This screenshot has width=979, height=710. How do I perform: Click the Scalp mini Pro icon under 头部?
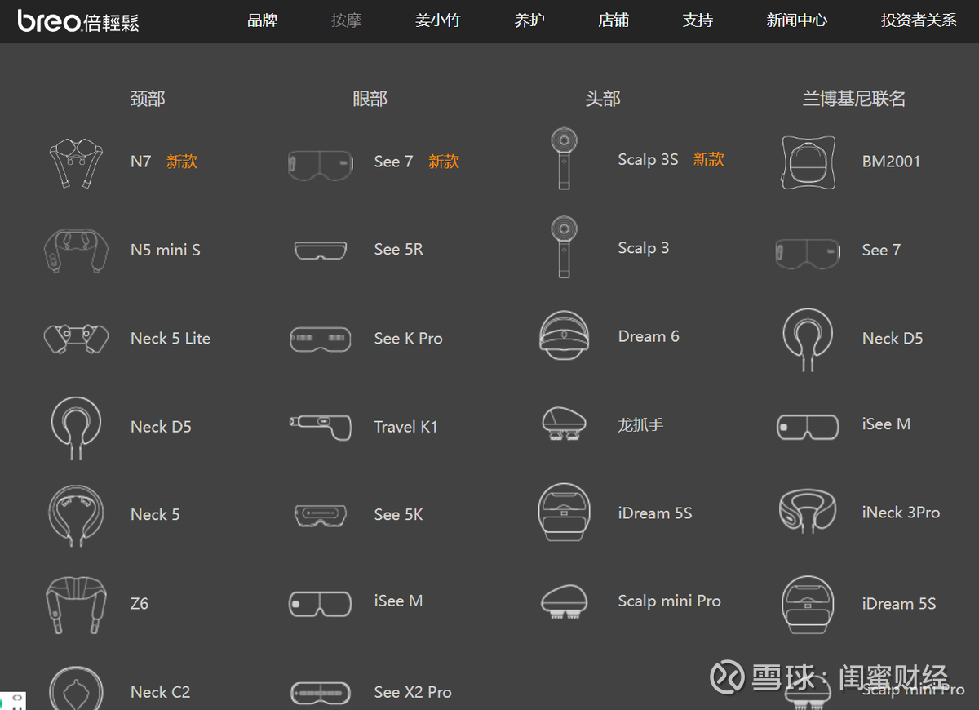click(564, 602)
